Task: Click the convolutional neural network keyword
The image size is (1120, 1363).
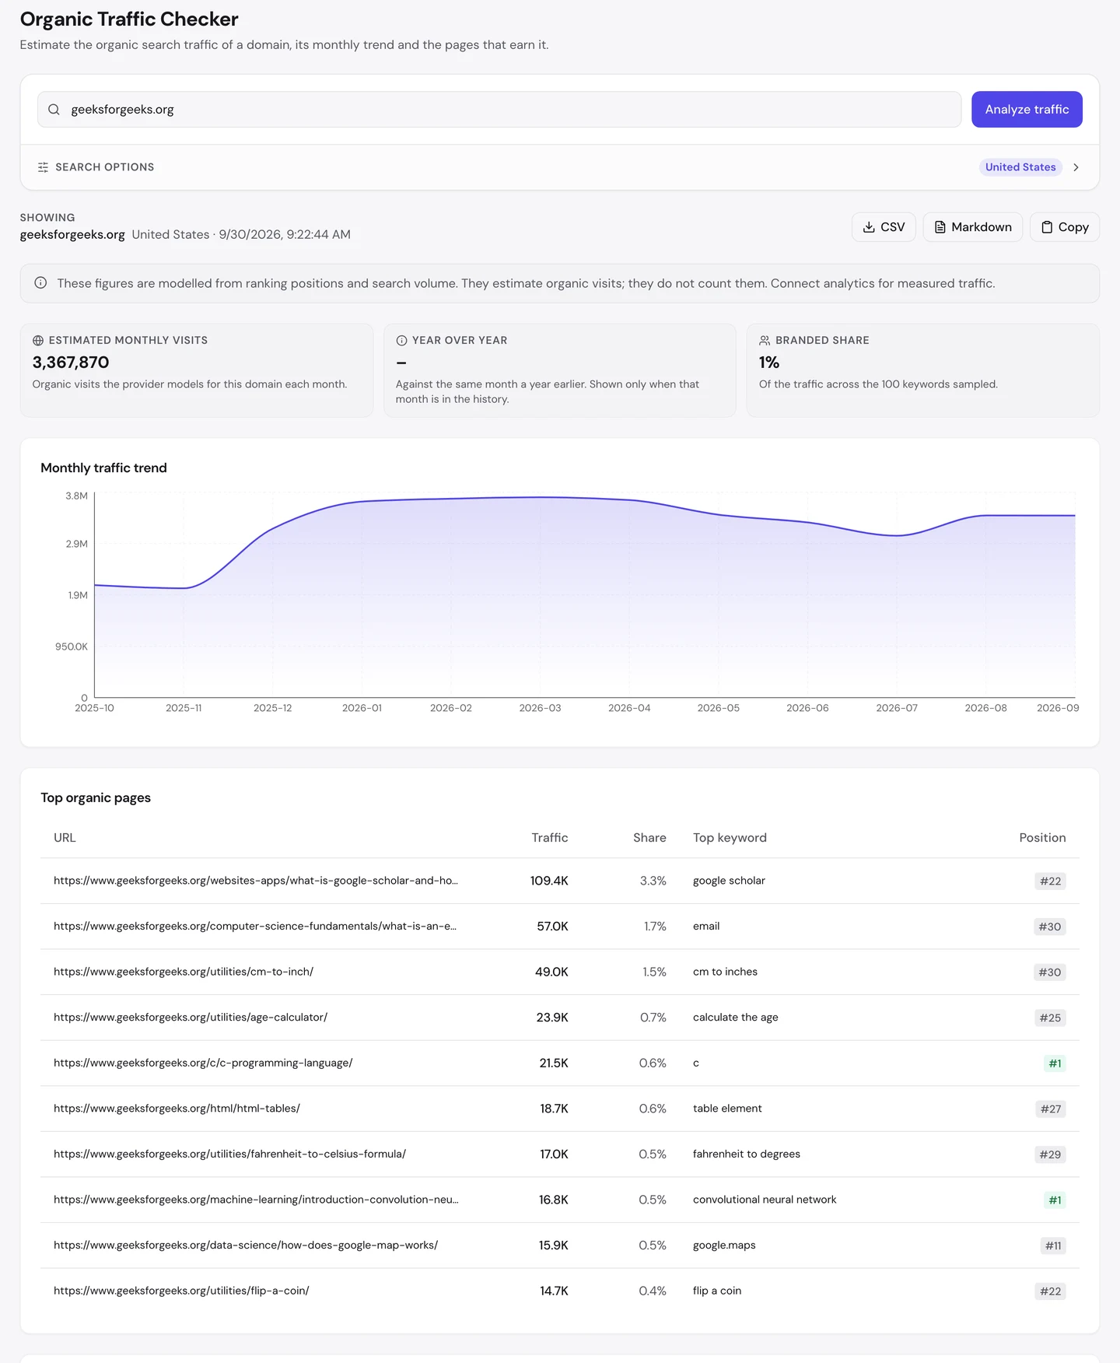Action: 765,1200
